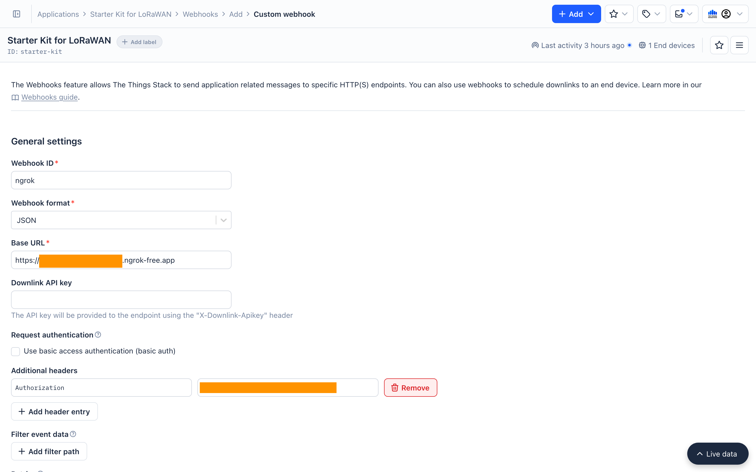Navigate to Applications breadcrumb
756x472 pixels.
58,14
